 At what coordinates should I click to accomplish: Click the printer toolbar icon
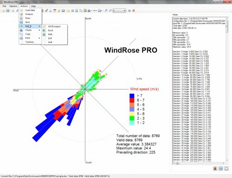point(99,11)
